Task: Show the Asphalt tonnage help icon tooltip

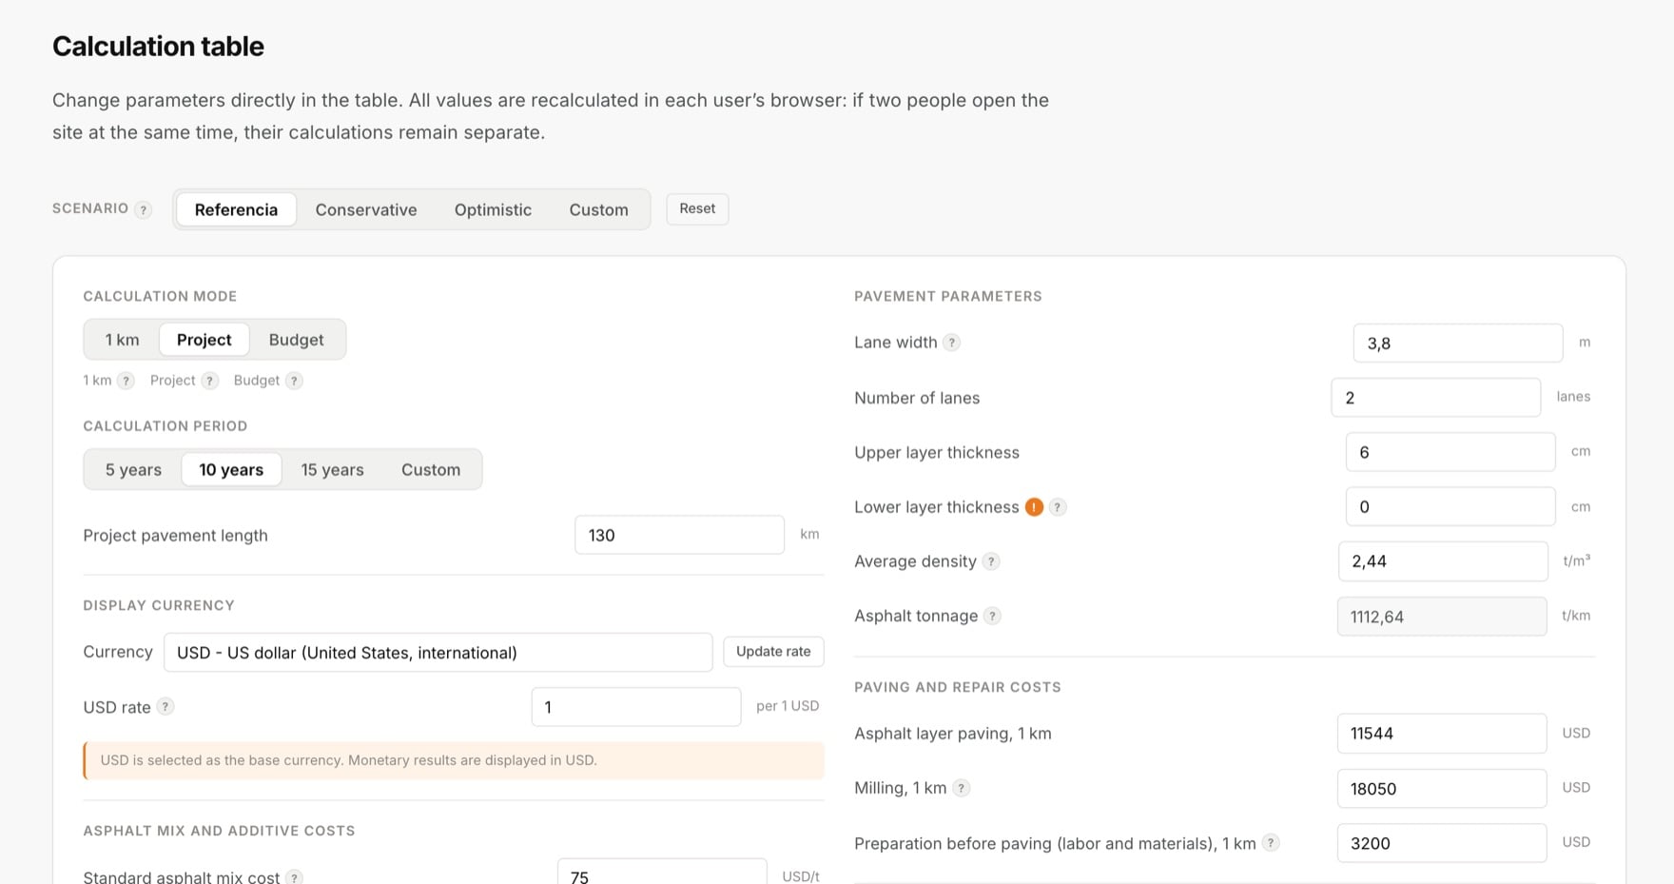Action: click(x=992, y=617)
